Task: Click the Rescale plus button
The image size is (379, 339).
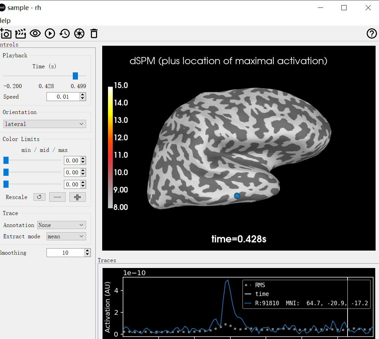Action: (x=78, y=197)
